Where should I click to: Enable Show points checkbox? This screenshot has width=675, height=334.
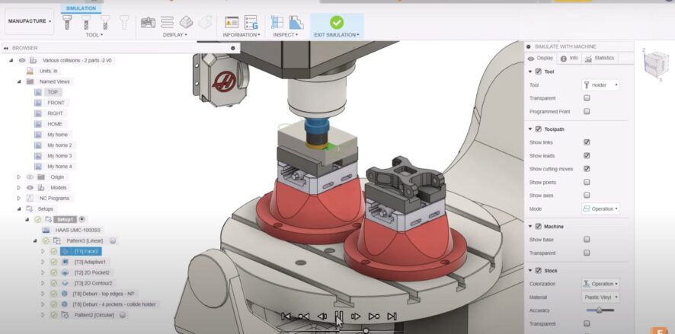click(587, 183)
